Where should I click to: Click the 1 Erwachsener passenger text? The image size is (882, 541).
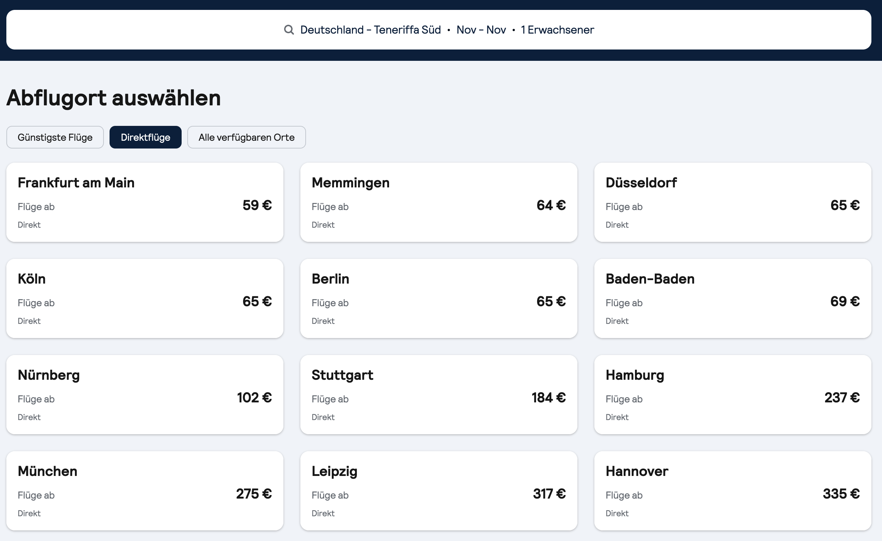tap(557, 30)
